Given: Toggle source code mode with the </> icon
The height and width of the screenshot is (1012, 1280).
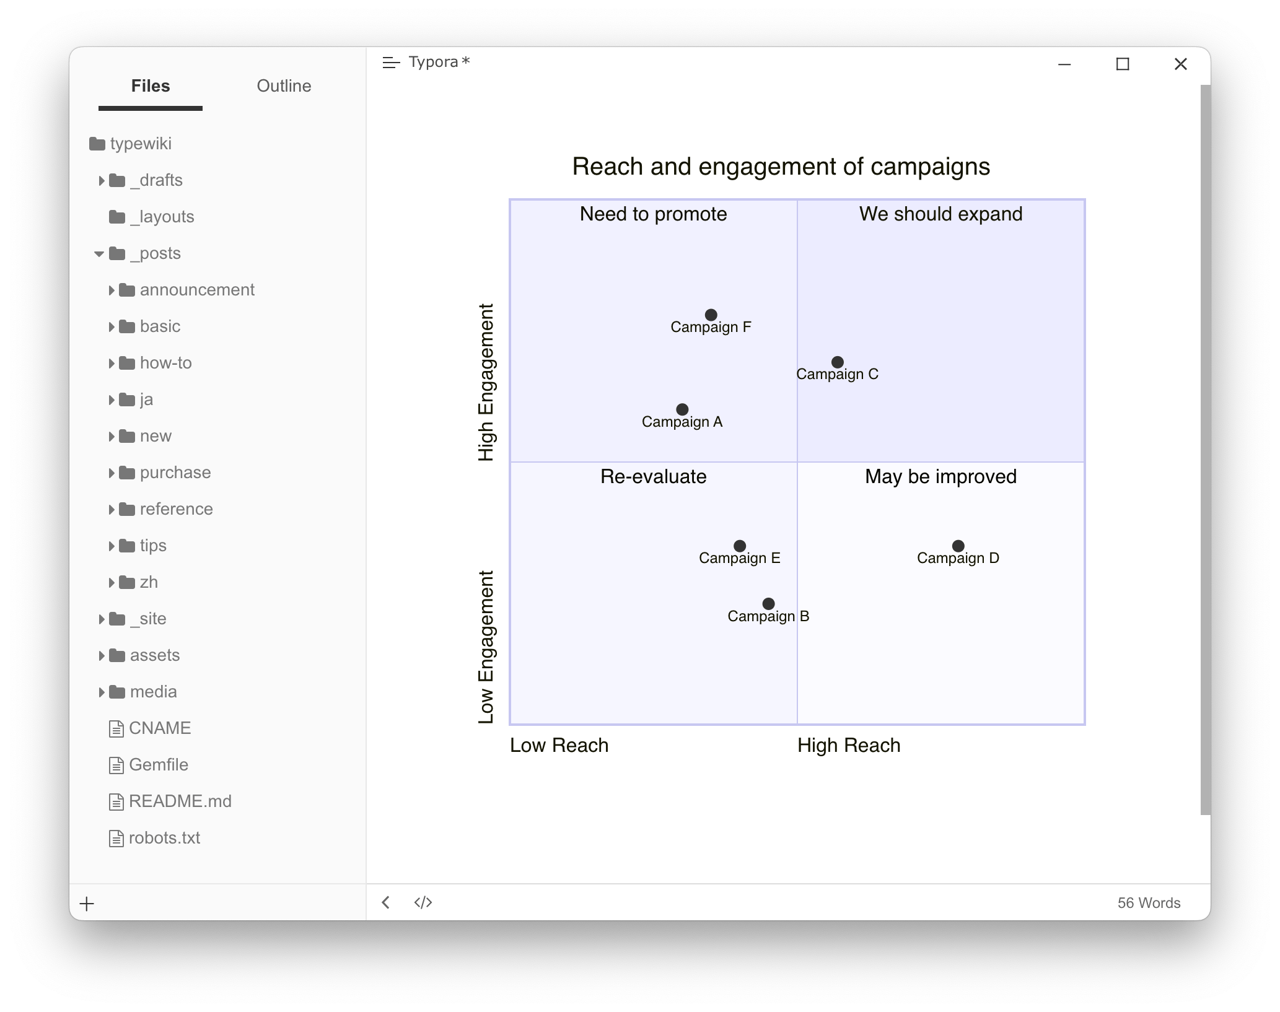Looking at the screenshot, I should 424,903.
